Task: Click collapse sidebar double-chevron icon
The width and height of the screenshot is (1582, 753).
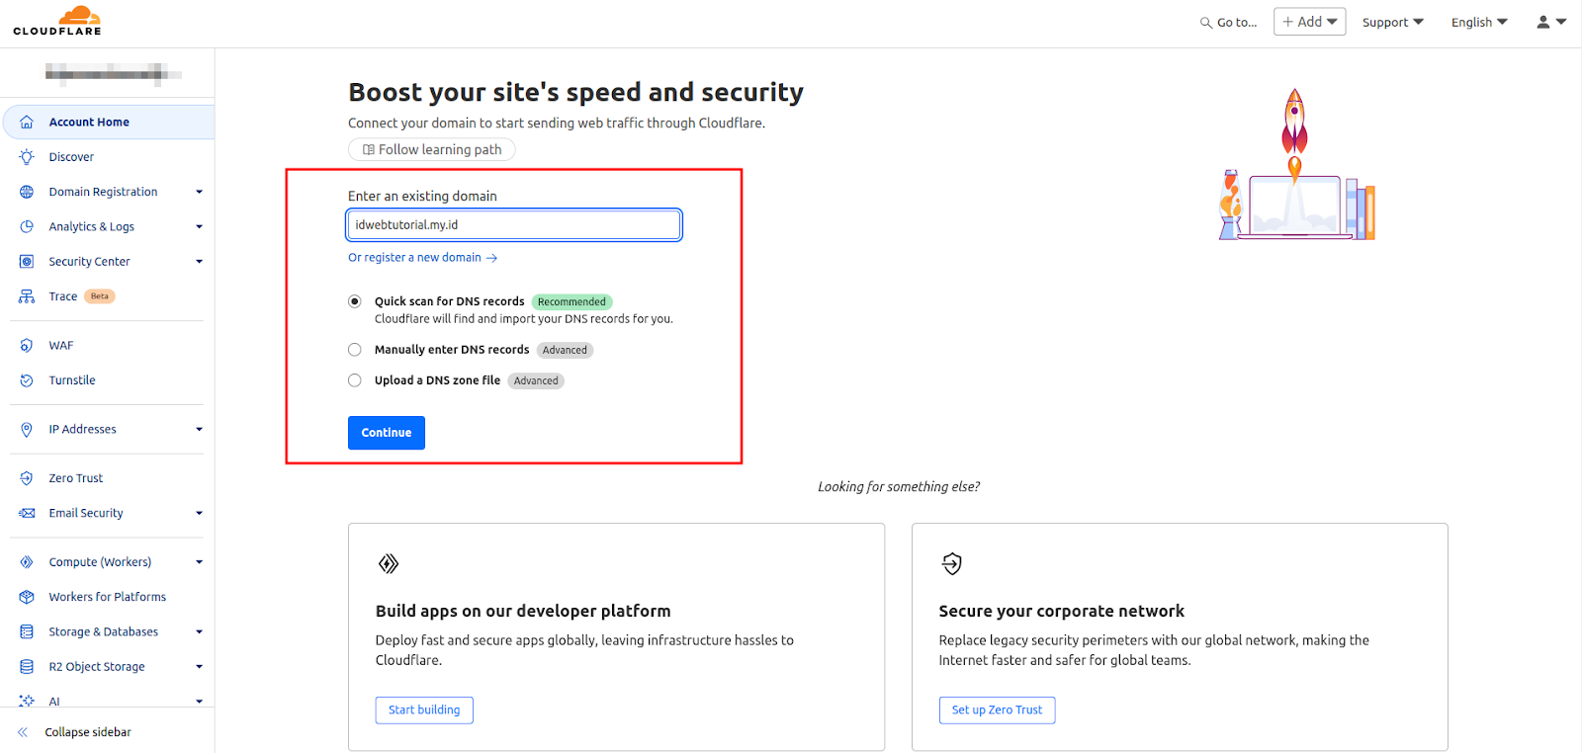Action: pyautogui.click(x=23, y=732)
